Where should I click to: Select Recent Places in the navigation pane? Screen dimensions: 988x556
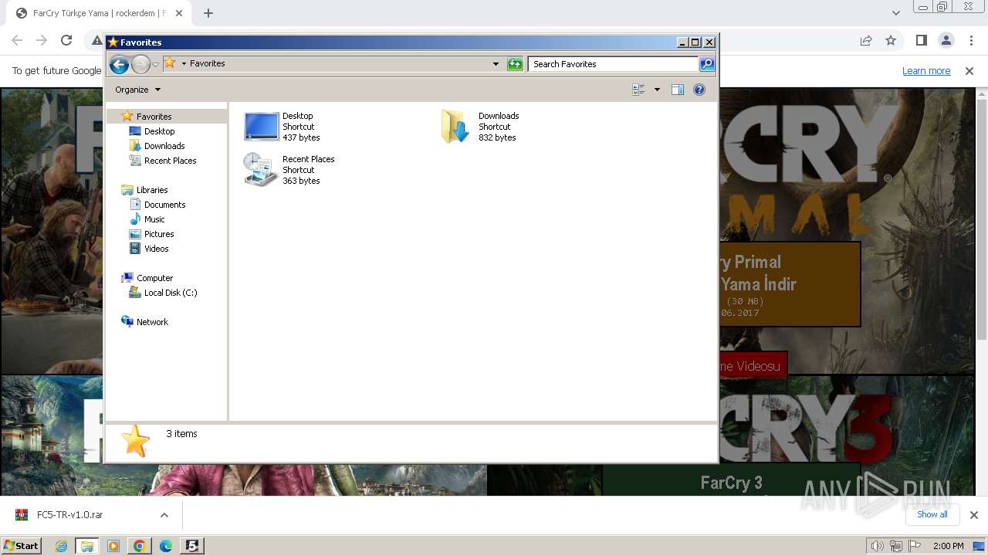(x=170, y=161)
